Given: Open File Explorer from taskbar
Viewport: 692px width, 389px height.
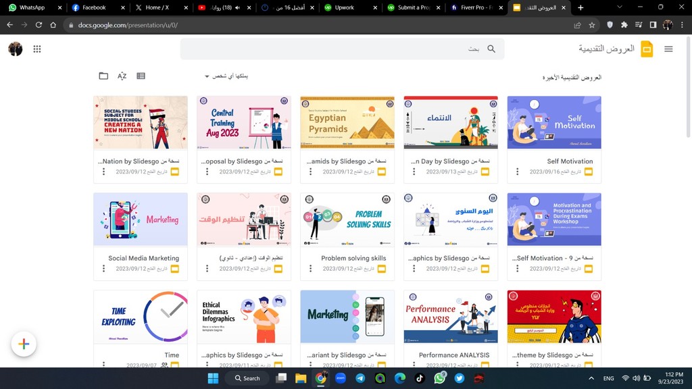Looking at the screenshot, I should pos(301,378).
